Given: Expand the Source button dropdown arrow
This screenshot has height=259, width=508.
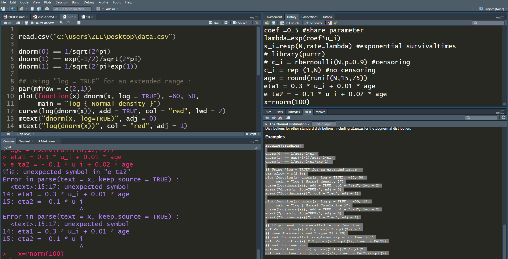Looking at the screenshot, I should click(x=250, y=23).
